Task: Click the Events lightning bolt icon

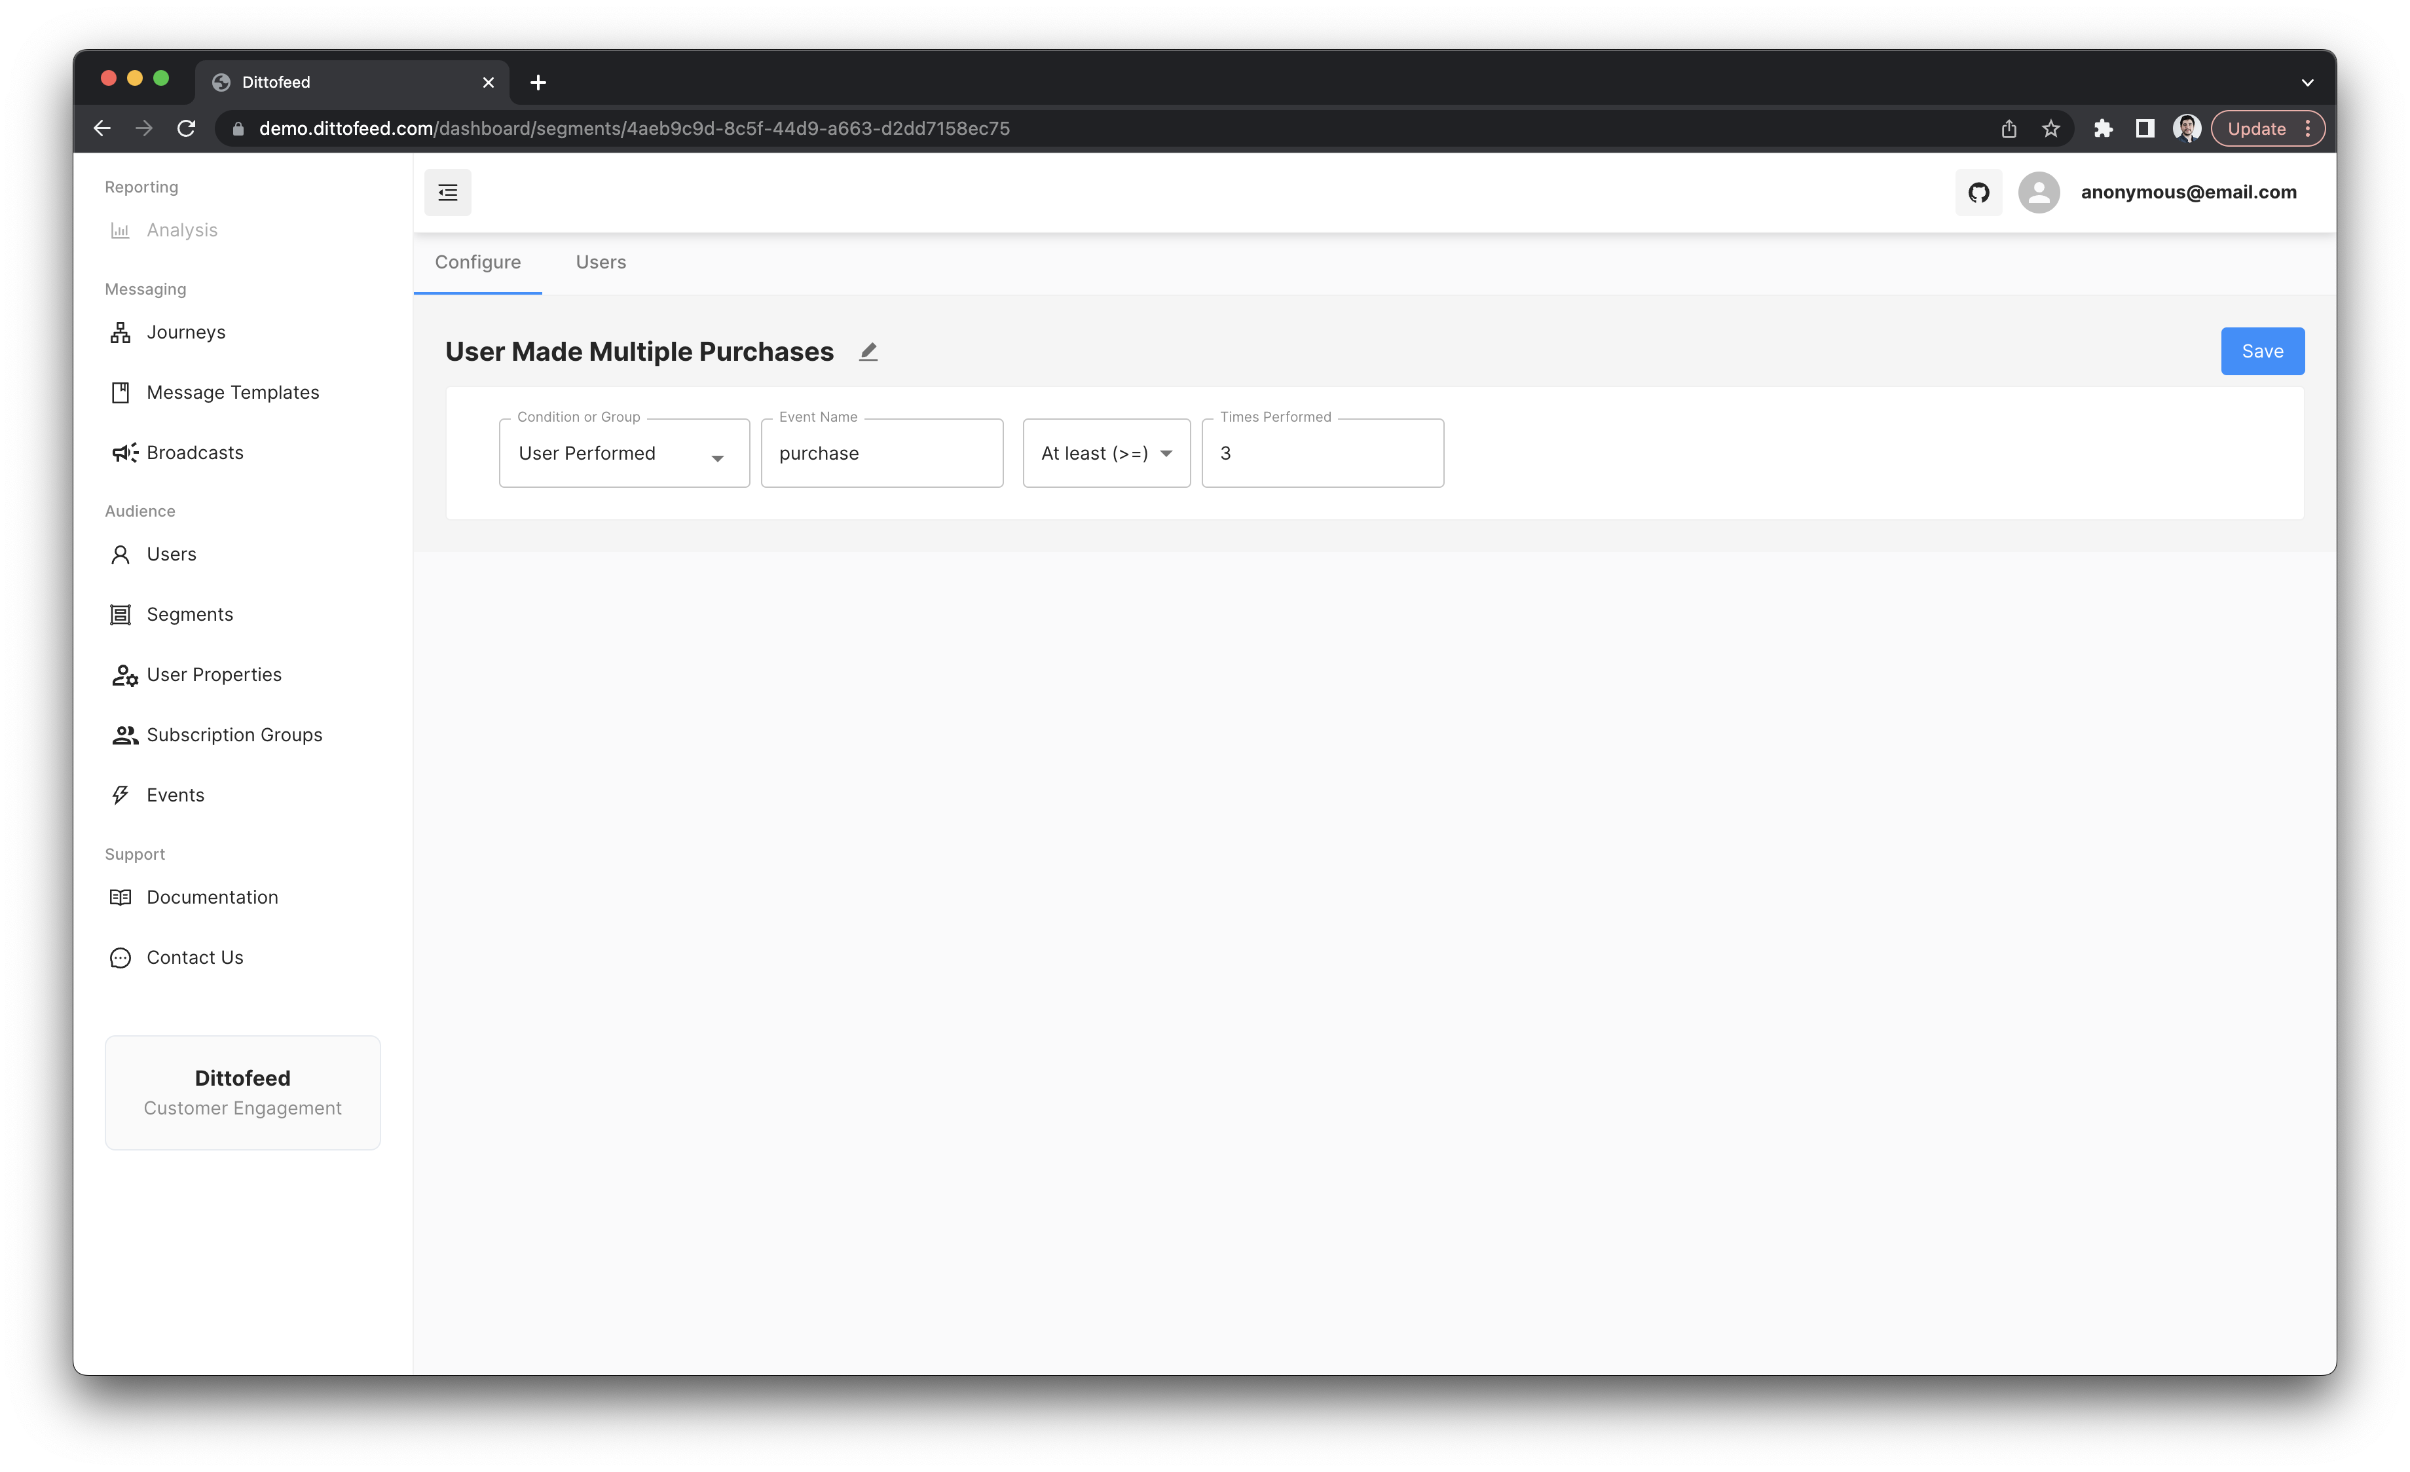Action: point(120,795)
